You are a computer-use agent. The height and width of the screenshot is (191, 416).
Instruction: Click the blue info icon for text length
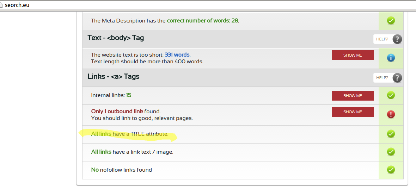point(391,58)
